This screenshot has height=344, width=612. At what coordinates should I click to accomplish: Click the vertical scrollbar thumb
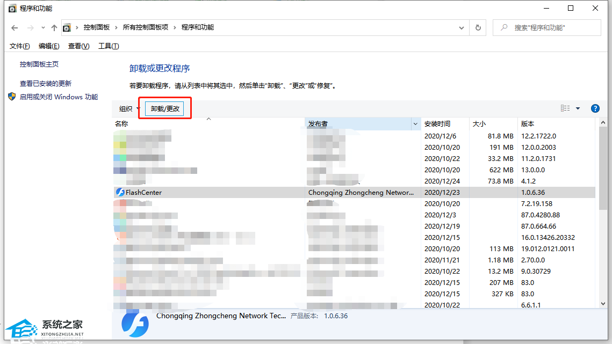coord(603,169)
